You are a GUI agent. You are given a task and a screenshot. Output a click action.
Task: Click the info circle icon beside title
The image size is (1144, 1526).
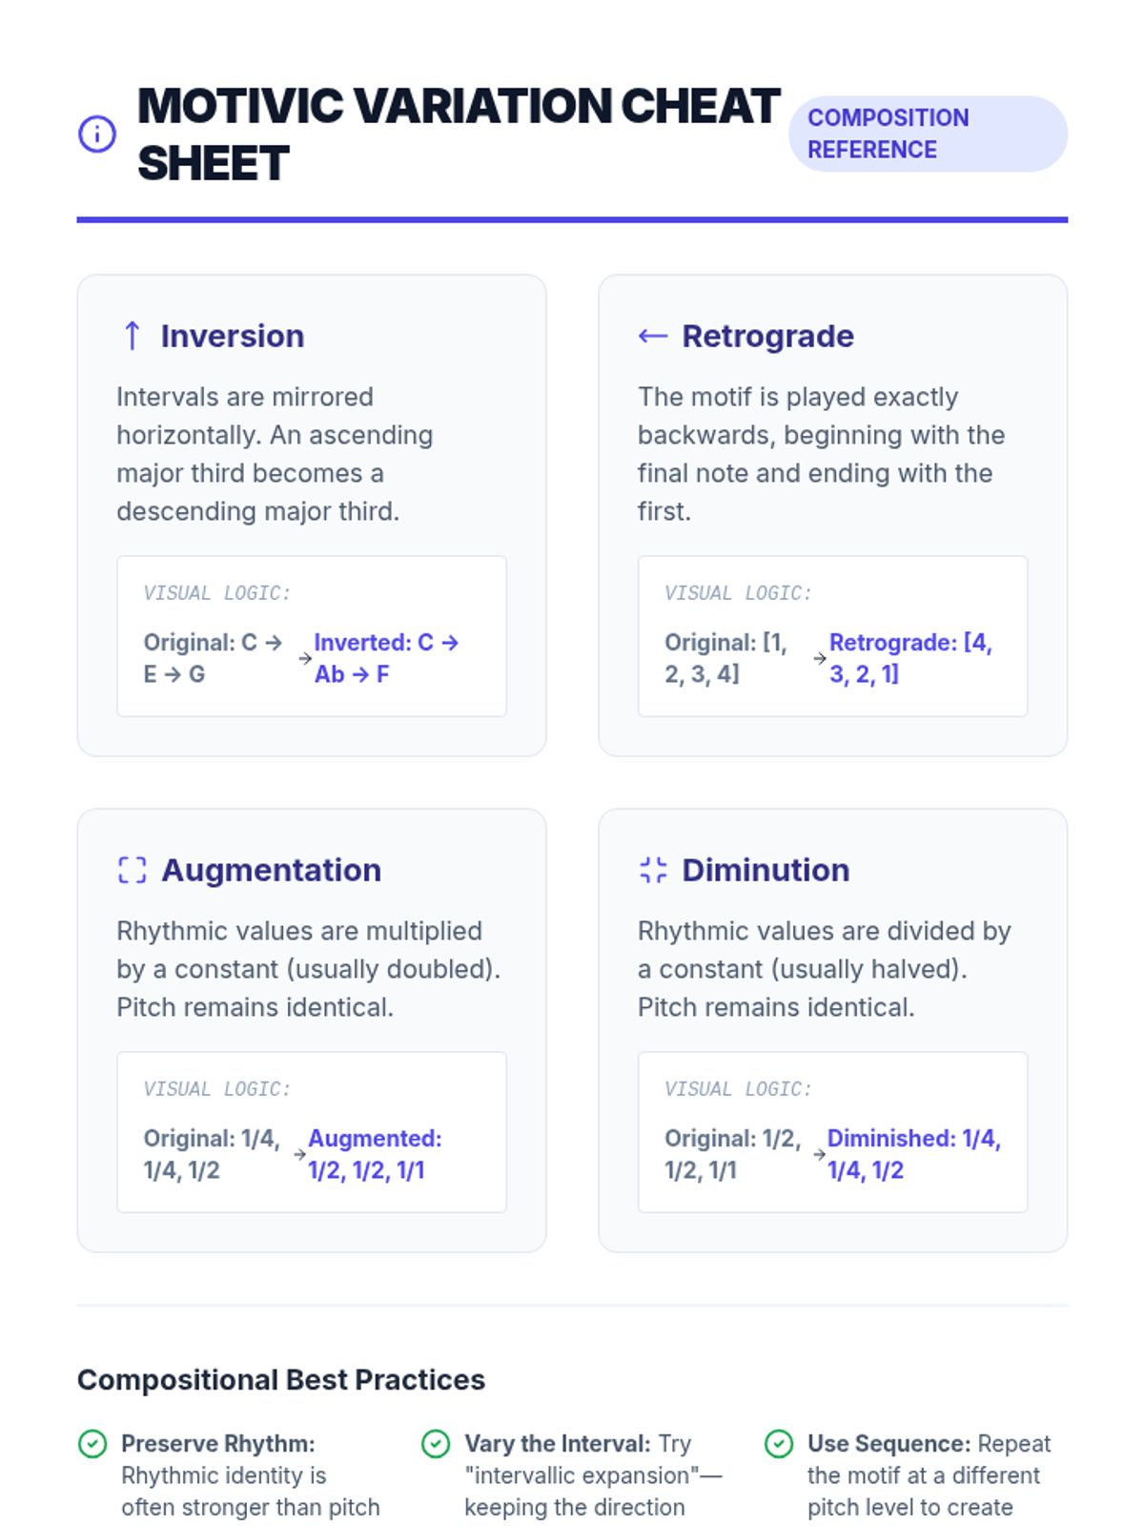[97, 134]
